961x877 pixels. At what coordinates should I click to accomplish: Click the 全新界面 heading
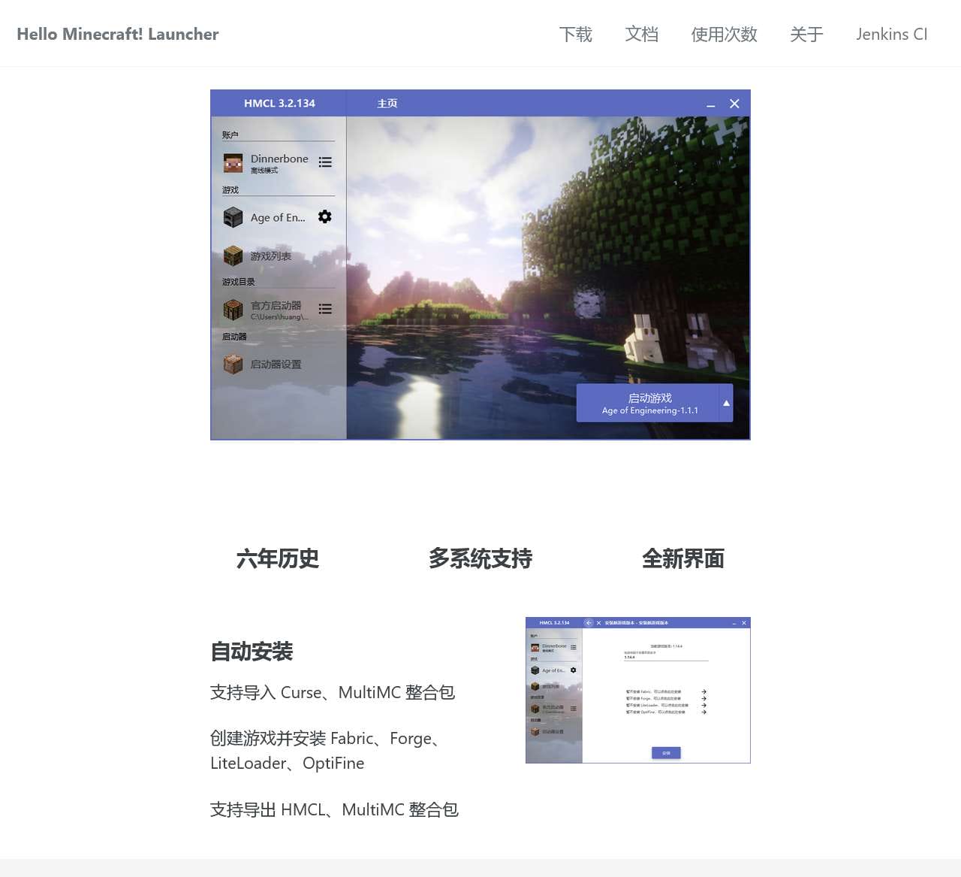pos(683,559)
